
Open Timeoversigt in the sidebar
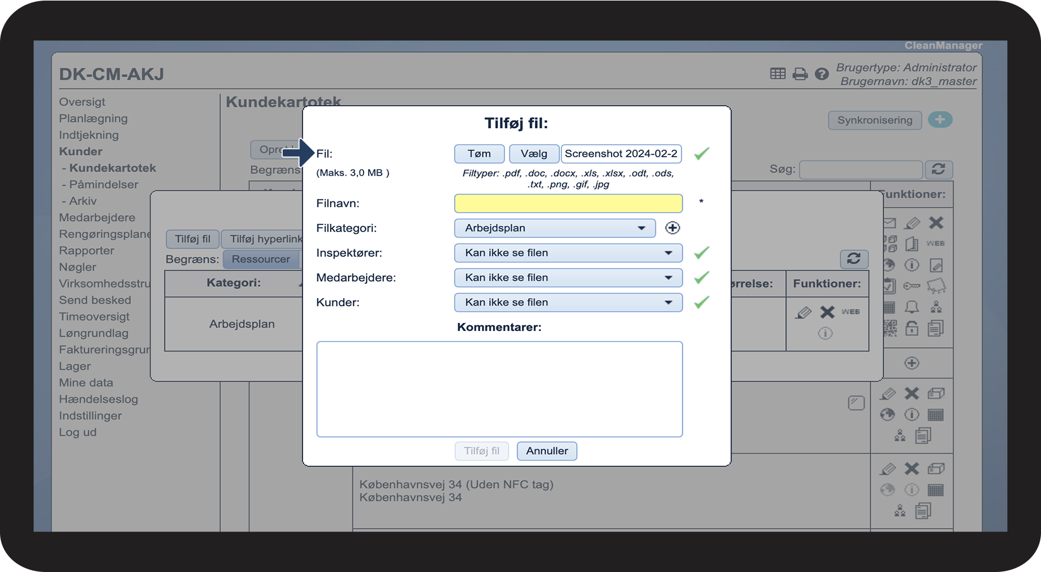point(94,316)
